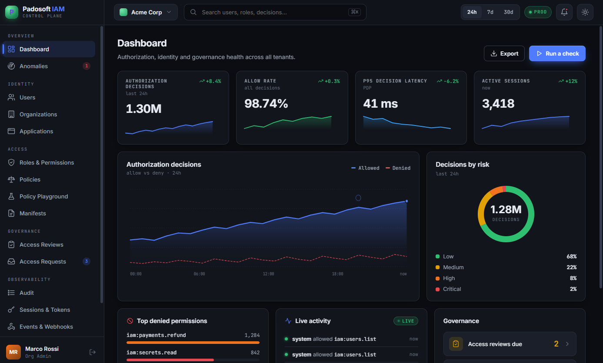Open the Authorization Decisions 1.30M card
Screen dimensions: 603x363
click(x=173, y=108)
